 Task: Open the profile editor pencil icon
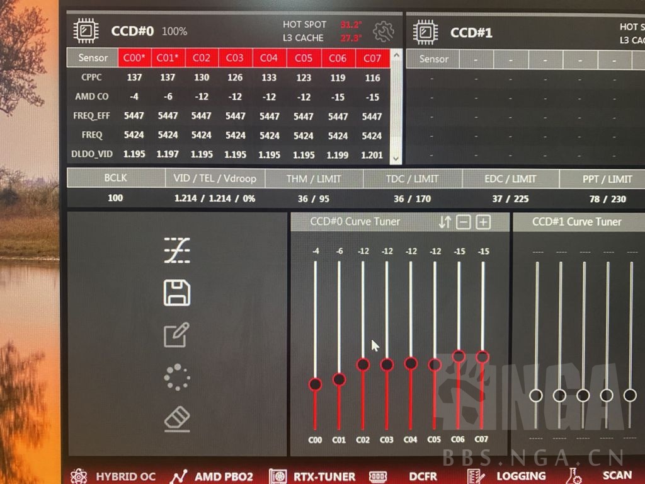point(176,333)
